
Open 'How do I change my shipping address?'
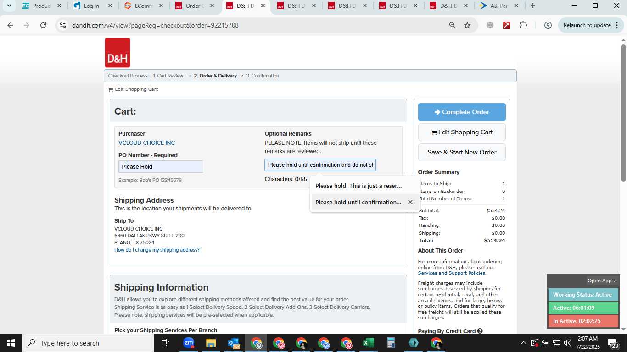tap(157, 250)
